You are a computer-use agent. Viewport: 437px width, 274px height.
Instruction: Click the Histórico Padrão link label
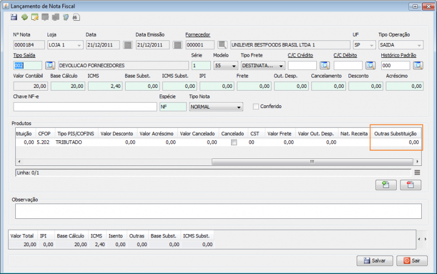(399, 55)
